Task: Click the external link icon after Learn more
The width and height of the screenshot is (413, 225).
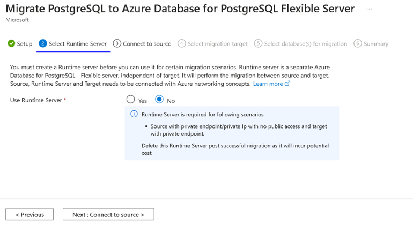Action: click(x=287, y=84)
